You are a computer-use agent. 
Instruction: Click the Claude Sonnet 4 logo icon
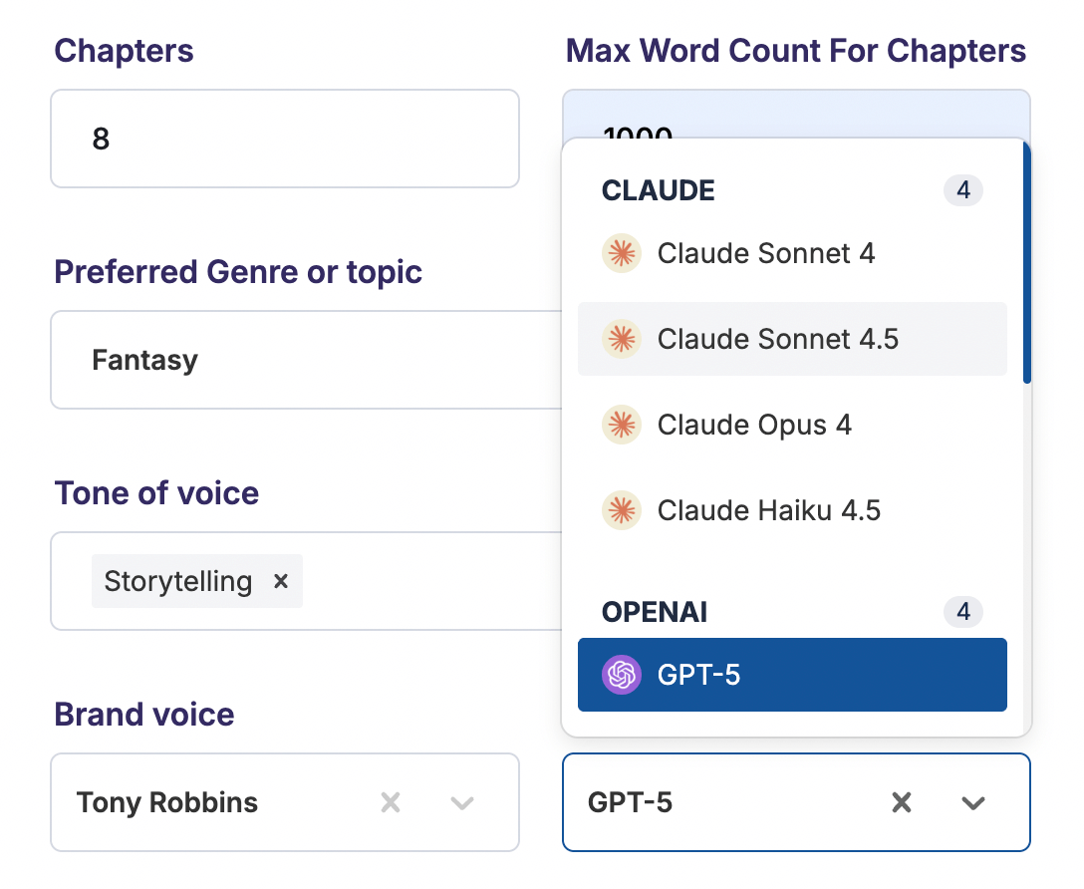621,254
